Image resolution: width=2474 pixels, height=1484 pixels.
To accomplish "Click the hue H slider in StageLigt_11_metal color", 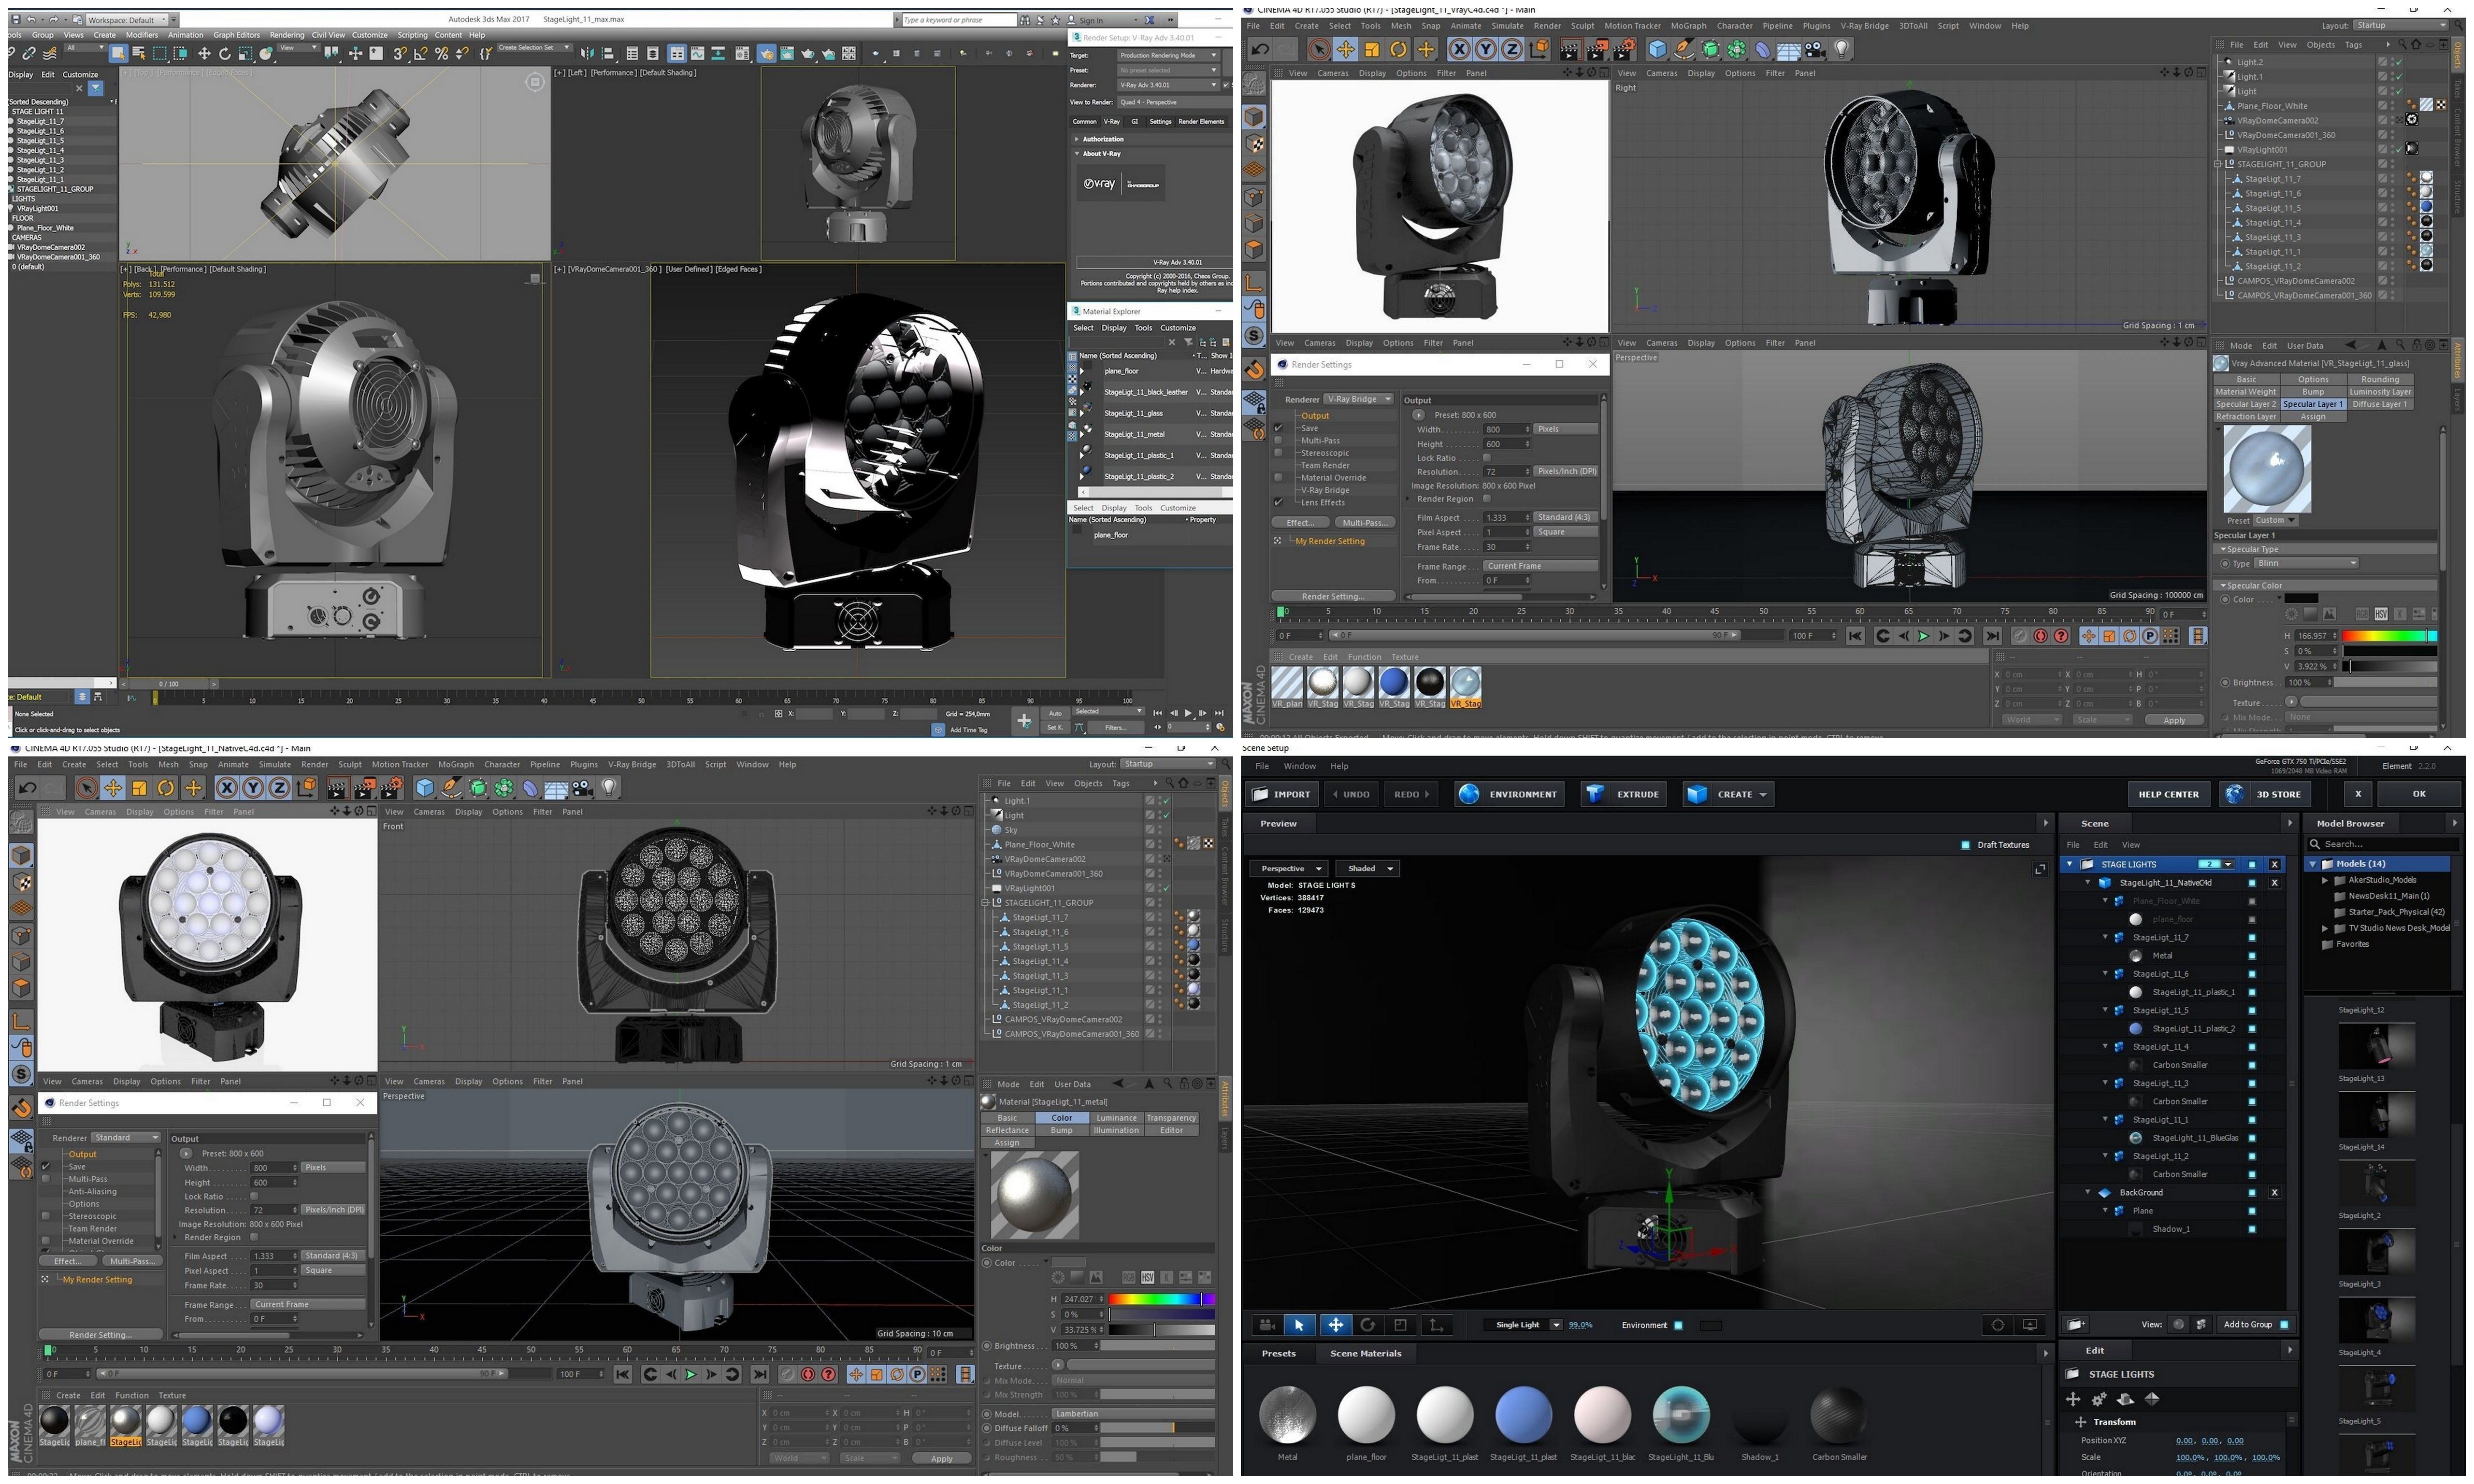I will [1161, 1300].
